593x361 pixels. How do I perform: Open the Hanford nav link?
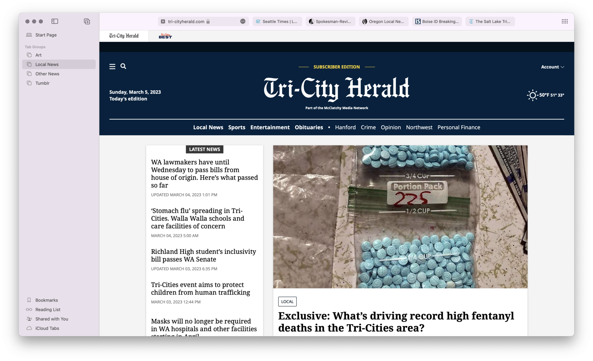(x=345, y=127)
